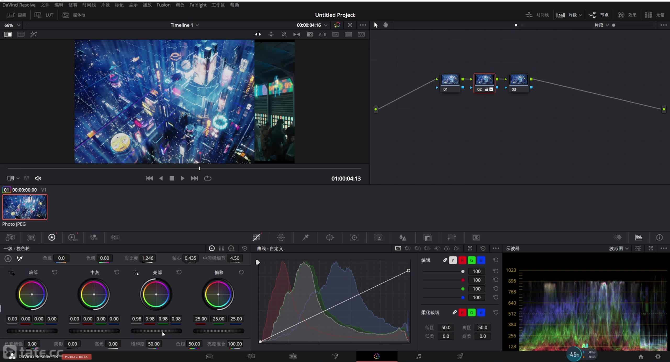
Task: Toggle bypass color grades and Fusion effects
Action: tap(337, 25)
